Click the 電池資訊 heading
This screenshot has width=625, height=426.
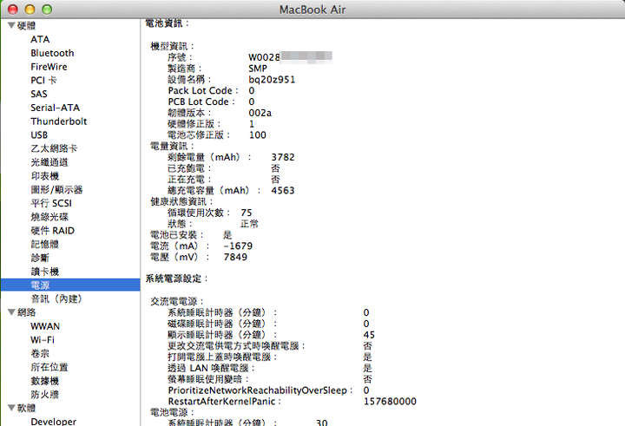pyautogui.click(x=167, y=23)
